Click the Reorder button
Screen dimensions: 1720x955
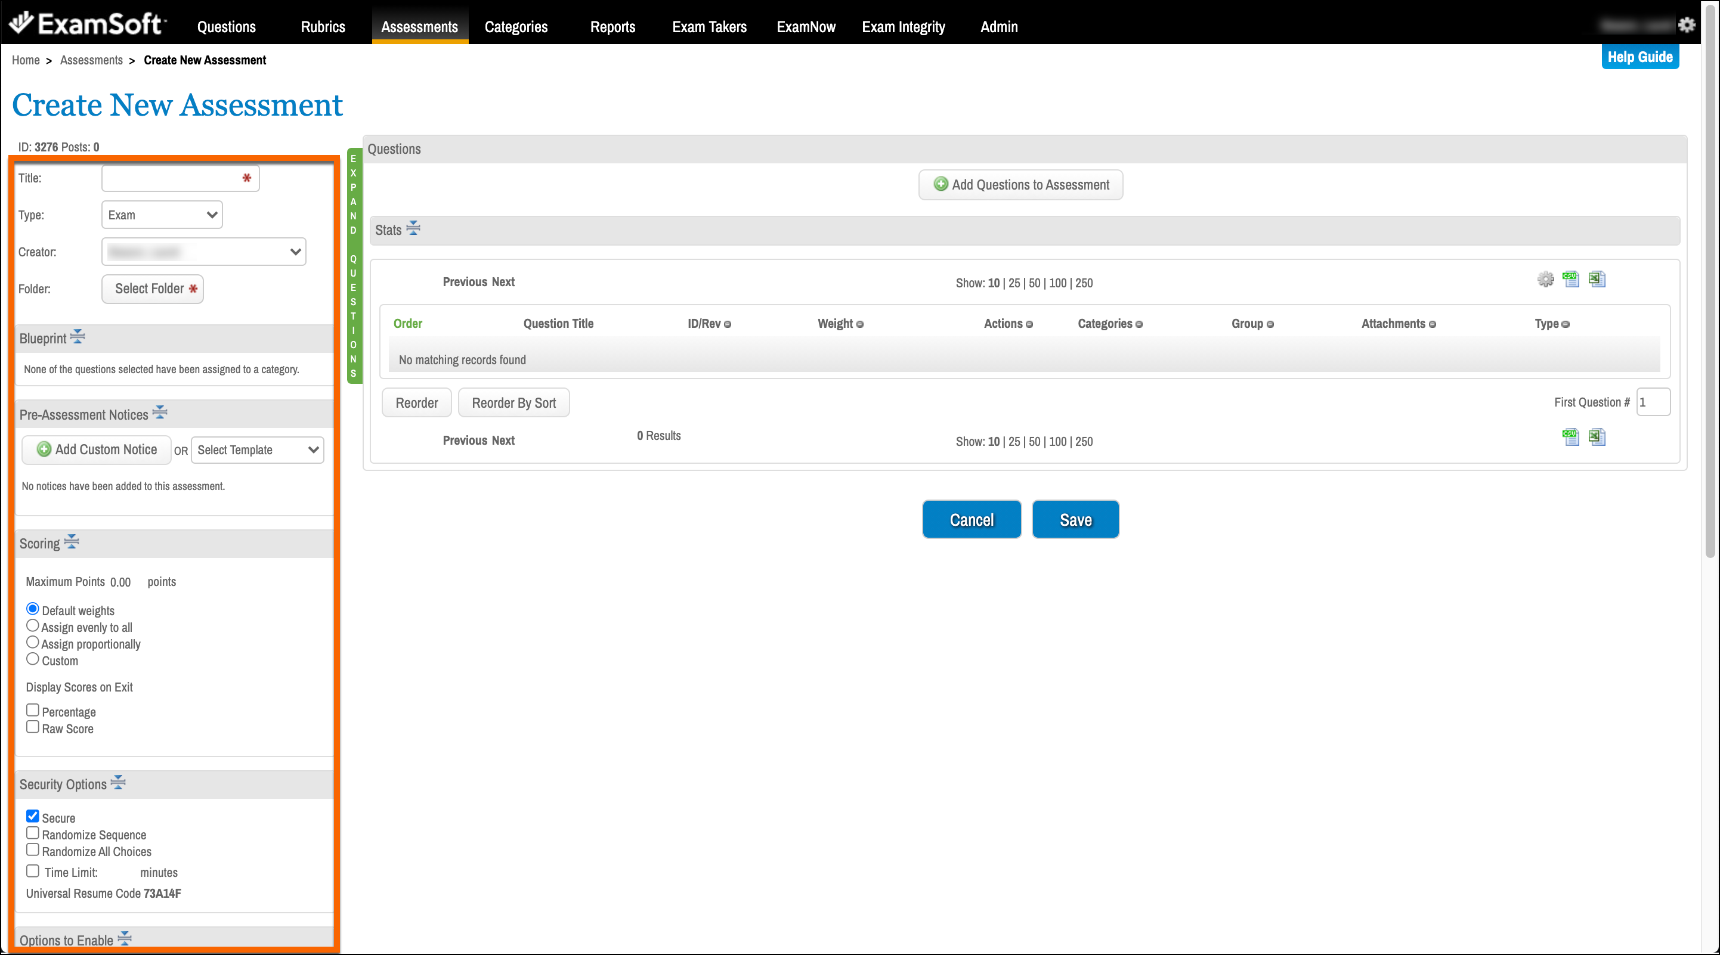click(x=417, y=402)
